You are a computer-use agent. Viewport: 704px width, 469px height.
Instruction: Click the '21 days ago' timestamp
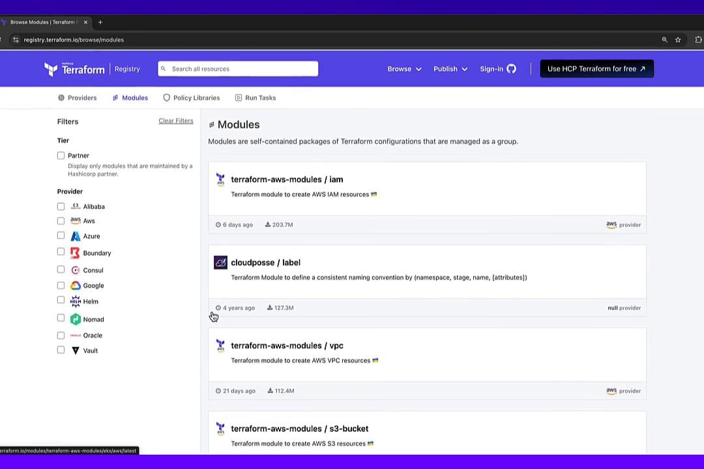tap(235, 391)
